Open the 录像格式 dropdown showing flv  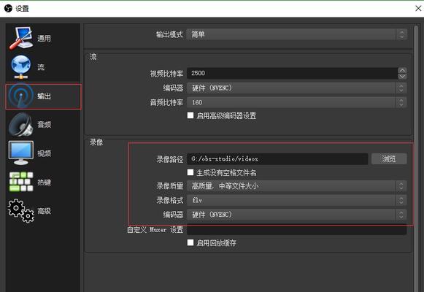click(296, 200)
